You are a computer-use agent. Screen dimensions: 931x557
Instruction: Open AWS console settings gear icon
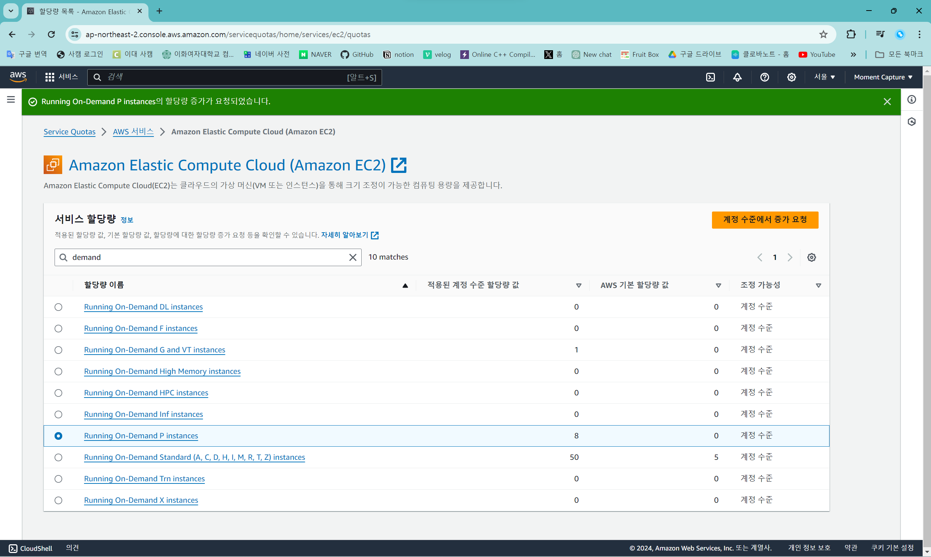click(x=791, y=77)
